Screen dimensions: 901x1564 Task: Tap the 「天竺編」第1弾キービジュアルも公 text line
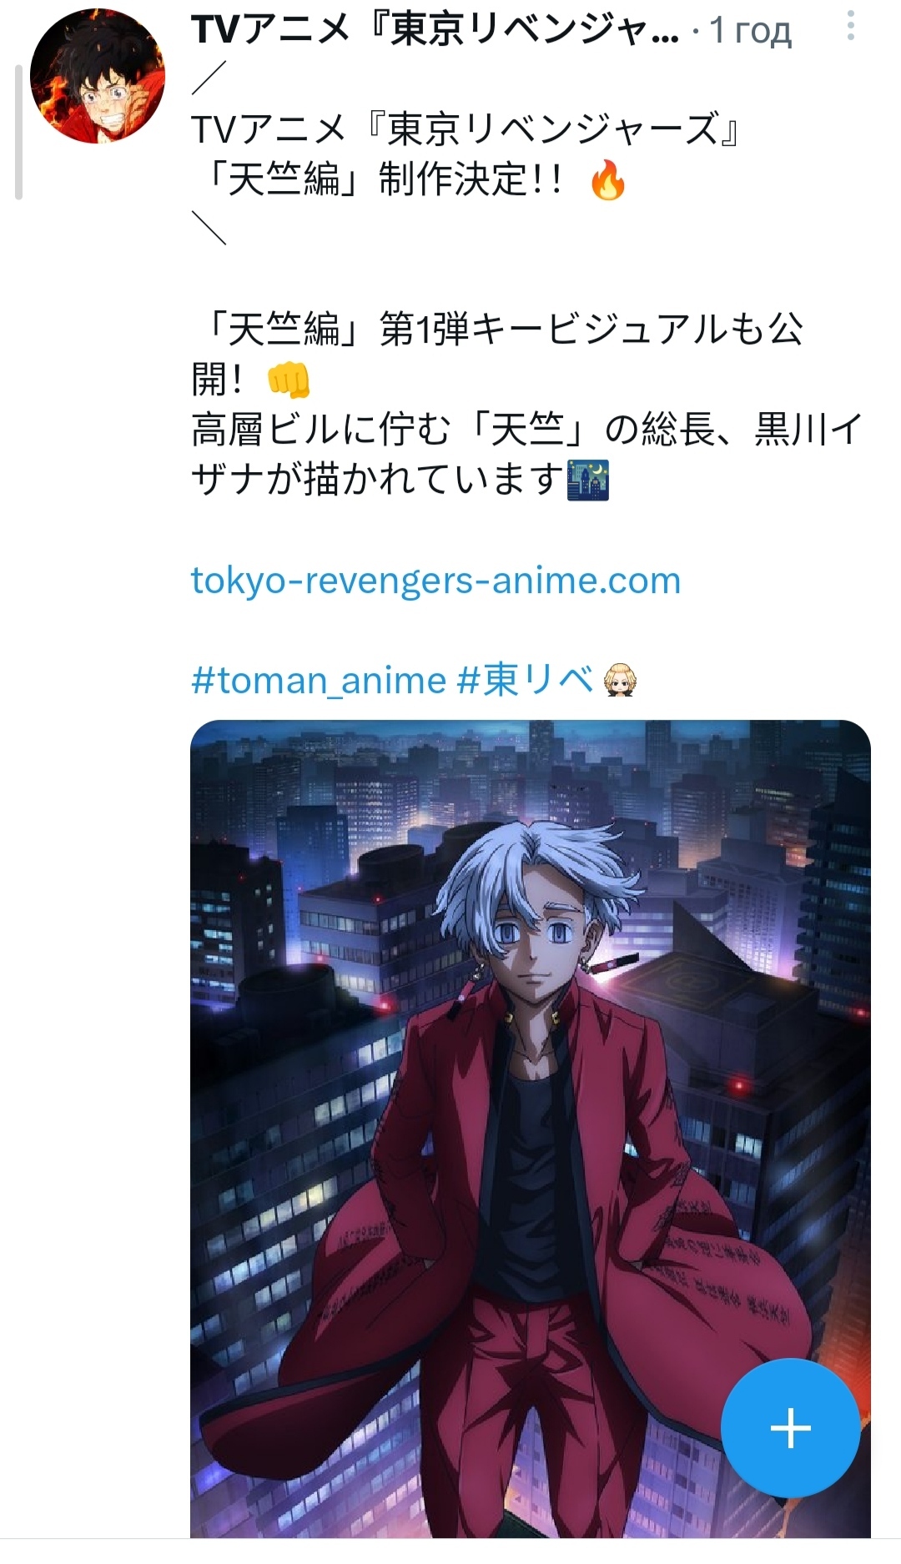(x=497, y=329)
